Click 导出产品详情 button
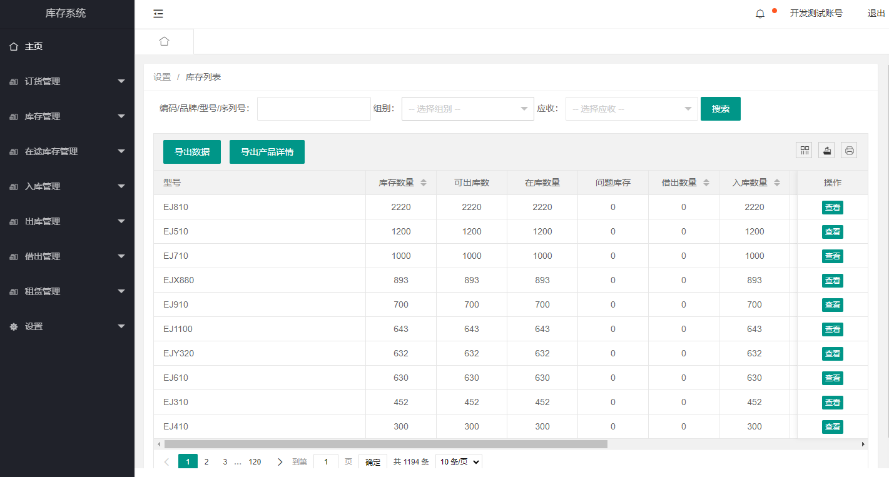This screenshot has width=889, height=477. [x=267, y=152]
